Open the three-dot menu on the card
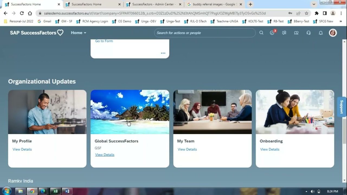The image size is (347, 195). pos(163,53)
